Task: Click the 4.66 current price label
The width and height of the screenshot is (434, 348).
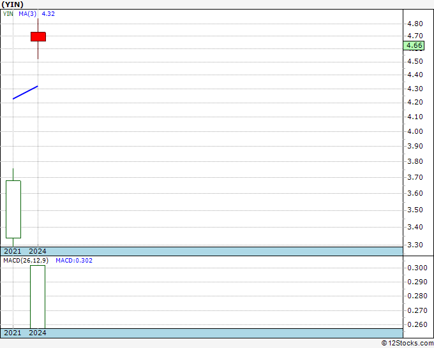Action: click(x=414, y=45)
